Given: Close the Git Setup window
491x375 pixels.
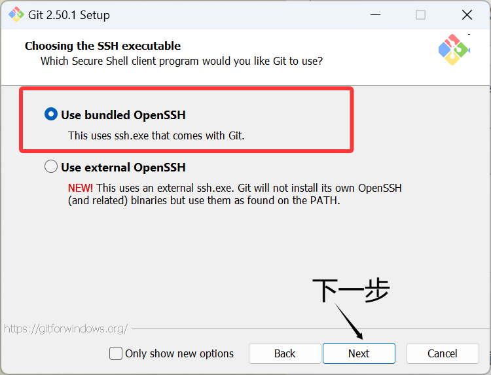Looking at the screenshot, I should point(467,14).
